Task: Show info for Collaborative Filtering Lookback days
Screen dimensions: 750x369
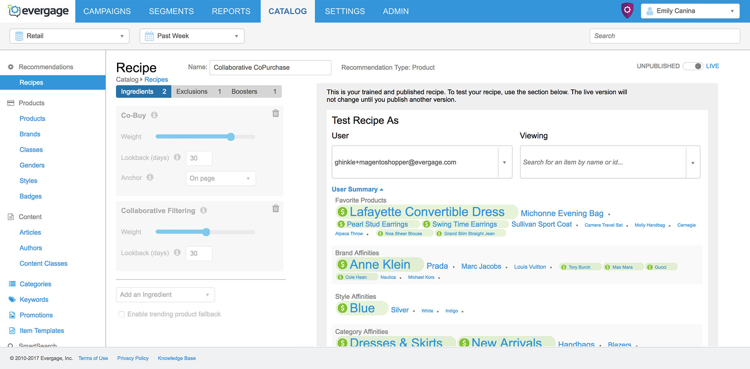Action: [x=177, y=252]
